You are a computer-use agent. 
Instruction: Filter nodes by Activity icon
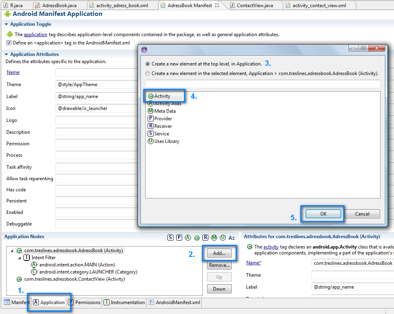pyautogui.click(x=197, y=237)
